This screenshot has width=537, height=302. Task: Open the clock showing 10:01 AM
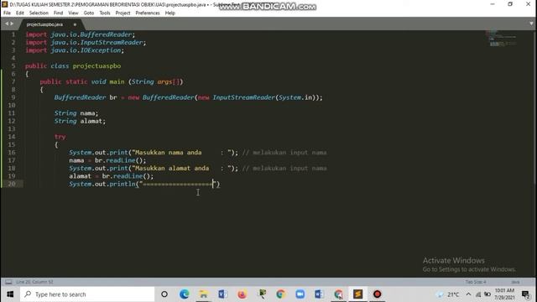[504, 294]
